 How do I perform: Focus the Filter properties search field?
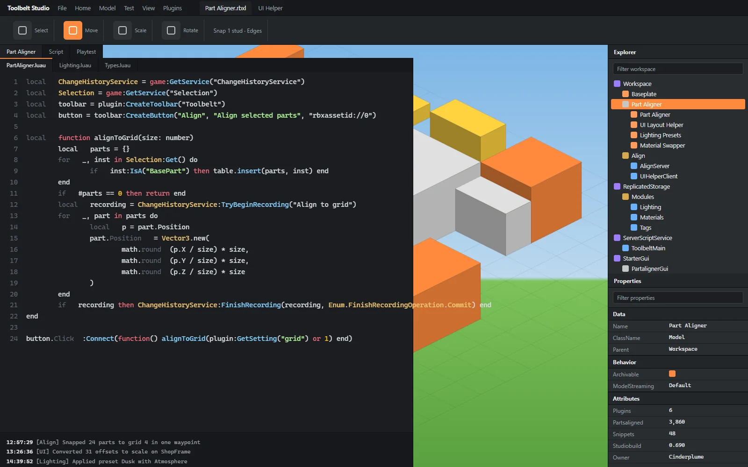coord(678,297)
